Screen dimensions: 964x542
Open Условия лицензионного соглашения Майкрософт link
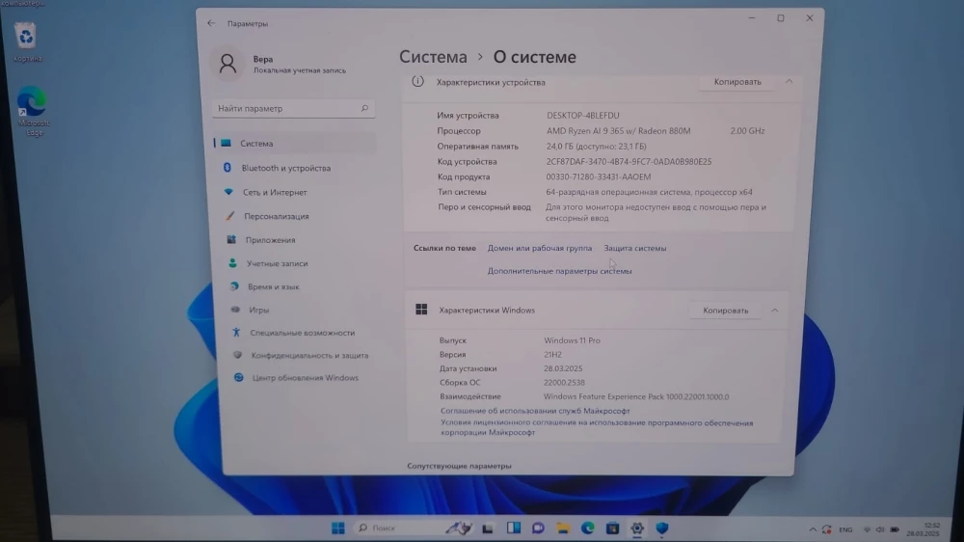[x=597, y=427]
